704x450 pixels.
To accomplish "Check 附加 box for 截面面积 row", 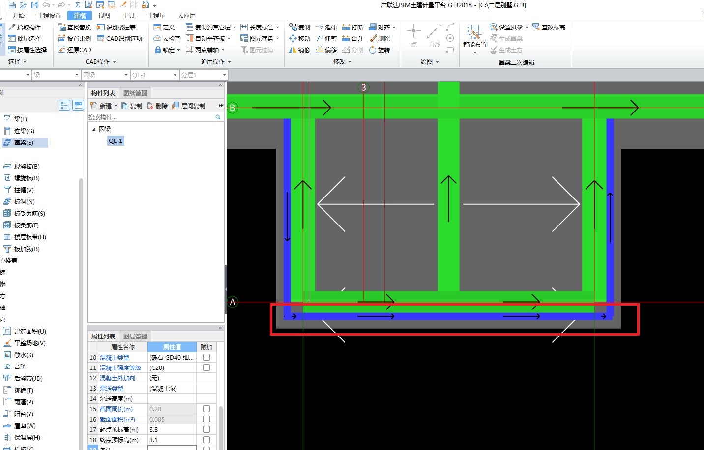I will tap(206, 419).
